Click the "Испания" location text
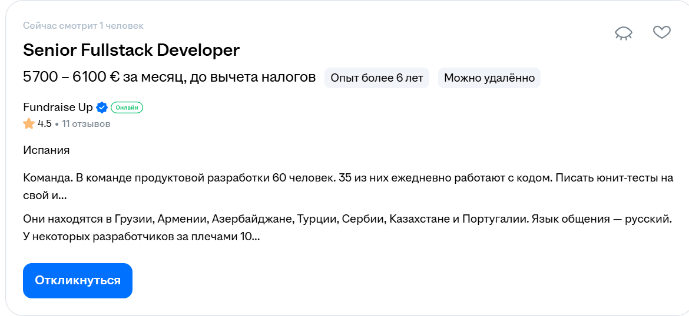The height and width of the screenshot is (316, 689). [x=47, y=150]
